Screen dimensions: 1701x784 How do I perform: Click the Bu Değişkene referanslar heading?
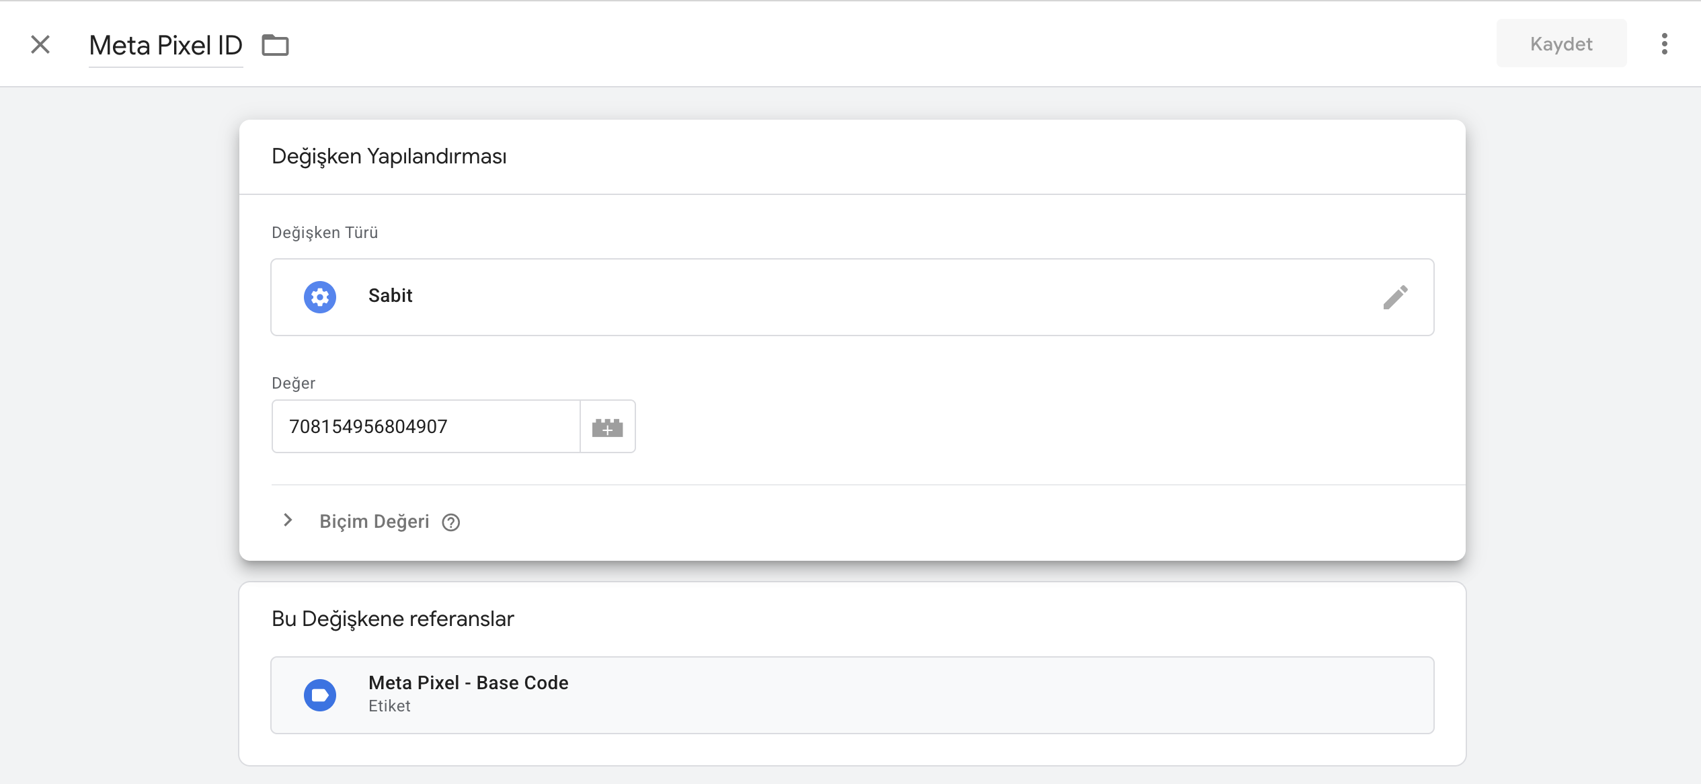point(393,619)
